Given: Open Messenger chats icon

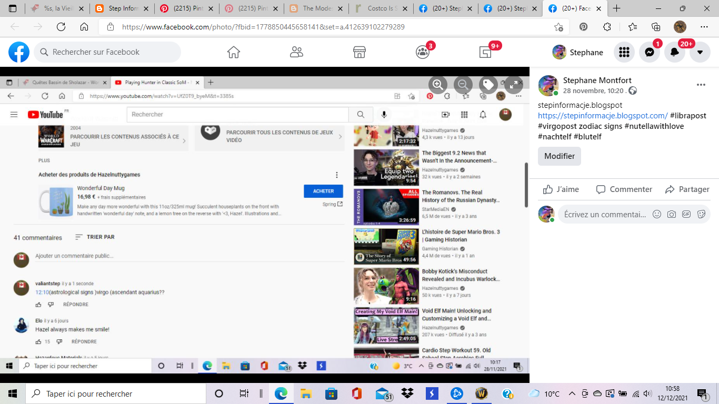Looking at the screenshot, I should 650,52.
